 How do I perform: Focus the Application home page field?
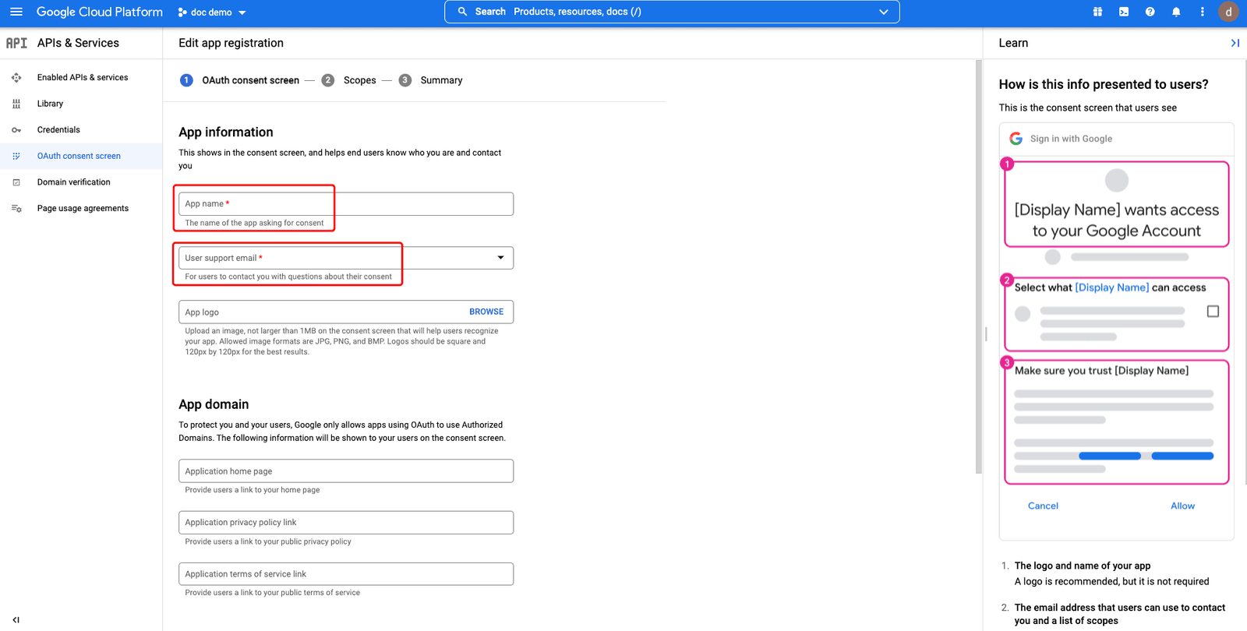346,471
